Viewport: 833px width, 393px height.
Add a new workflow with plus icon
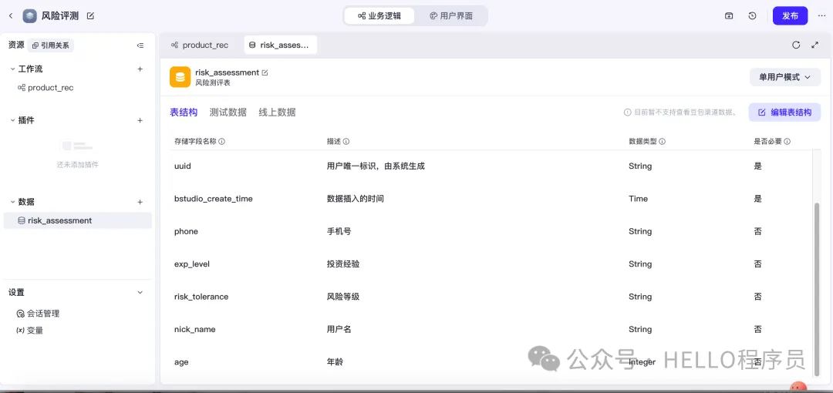(140, 69)
